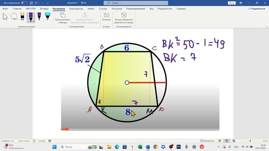Open the Разработчик tab

[165, 8]
